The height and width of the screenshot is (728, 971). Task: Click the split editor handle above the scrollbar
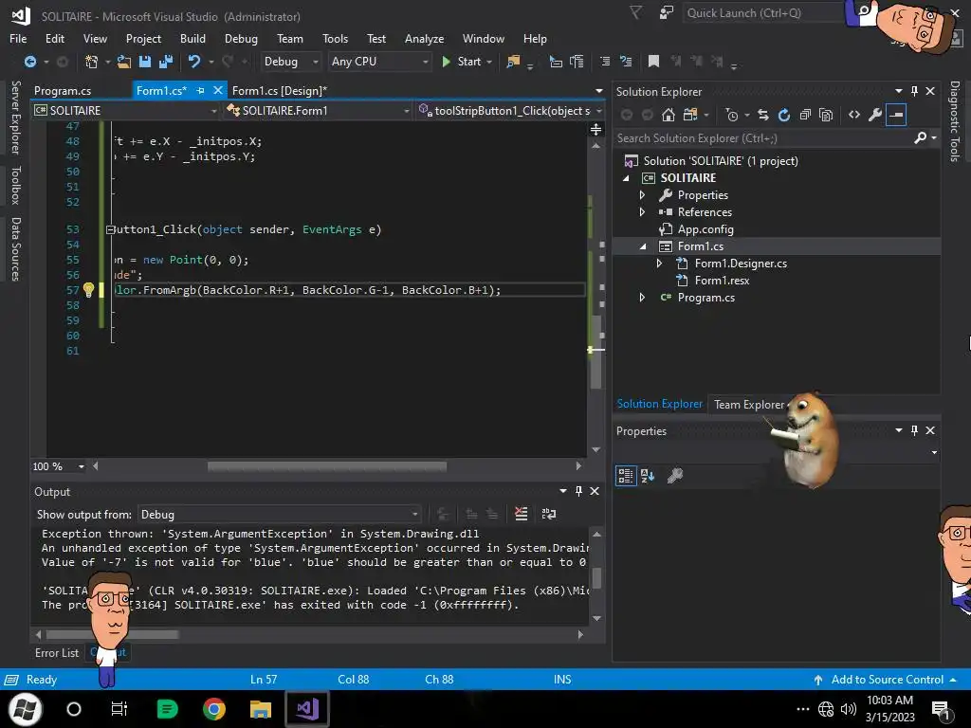pyautogui.click(x=595, y=129)
